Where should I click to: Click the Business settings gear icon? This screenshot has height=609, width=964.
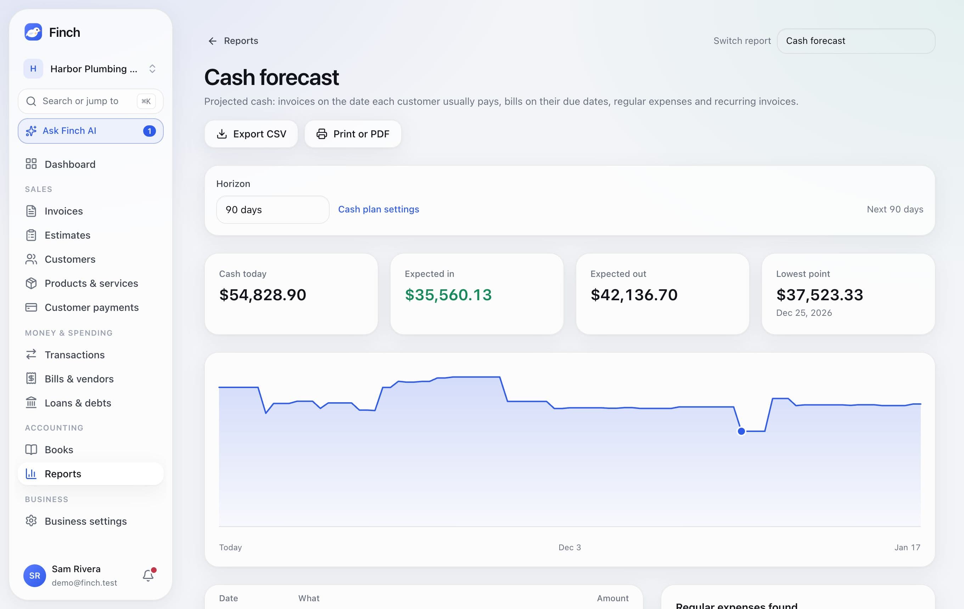pyautogui.click(x=31, y=520)
